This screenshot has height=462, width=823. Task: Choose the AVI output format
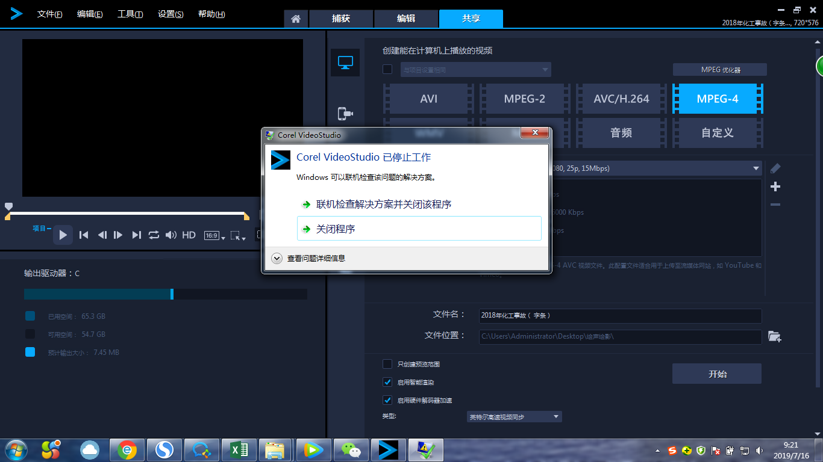[x=428, y=99]
